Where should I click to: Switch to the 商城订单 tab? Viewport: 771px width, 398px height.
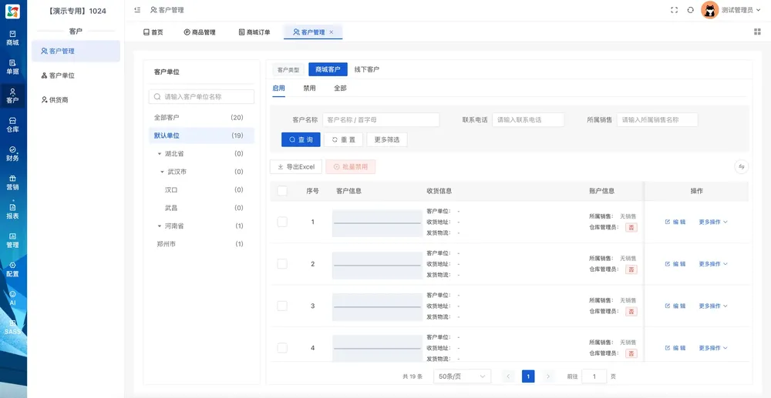point(254,32)
